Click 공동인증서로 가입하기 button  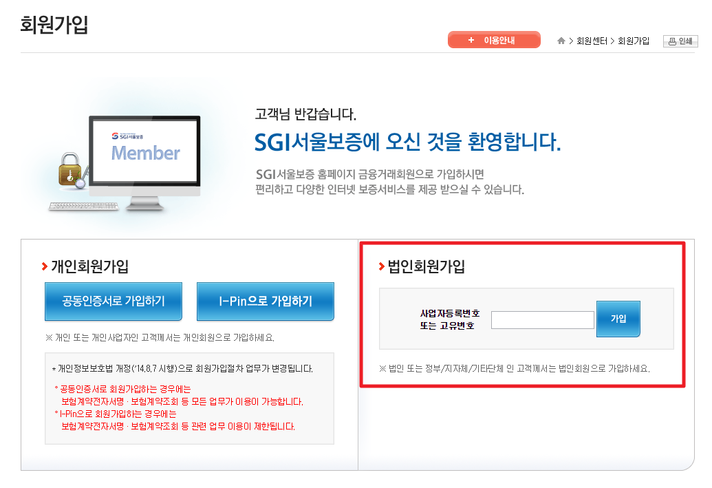114,301
